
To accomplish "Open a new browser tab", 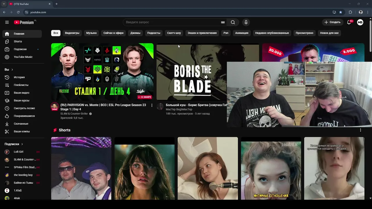I will [x=56, y=4].
